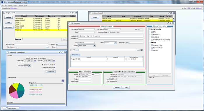204x111 pixels.
Task: Click Sales Over Time Report title icon
Action: pos(8,52)
